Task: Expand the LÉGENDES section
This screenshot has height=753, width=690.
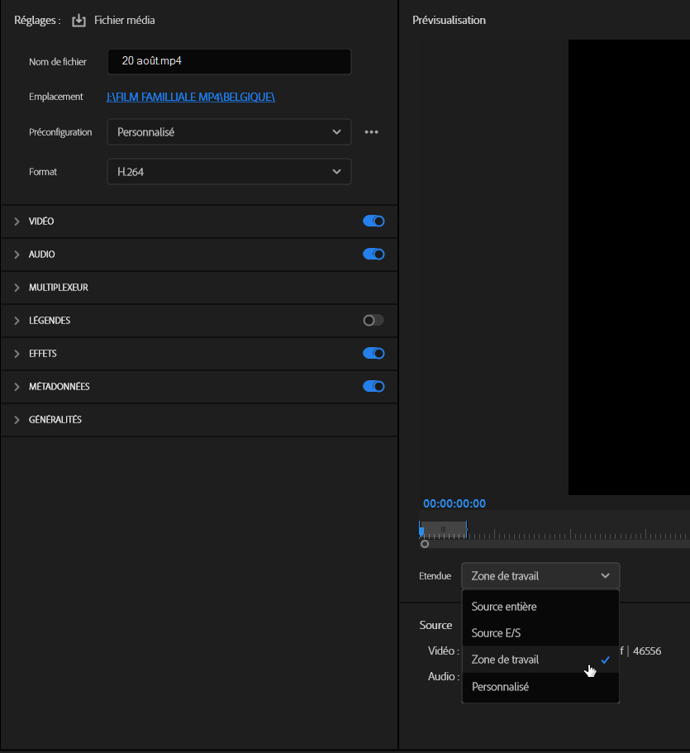Action: (x=17, y=321)
